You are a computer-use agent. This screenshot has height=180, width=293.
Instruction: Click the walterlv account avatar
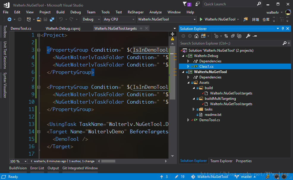[x=288, y=12]
